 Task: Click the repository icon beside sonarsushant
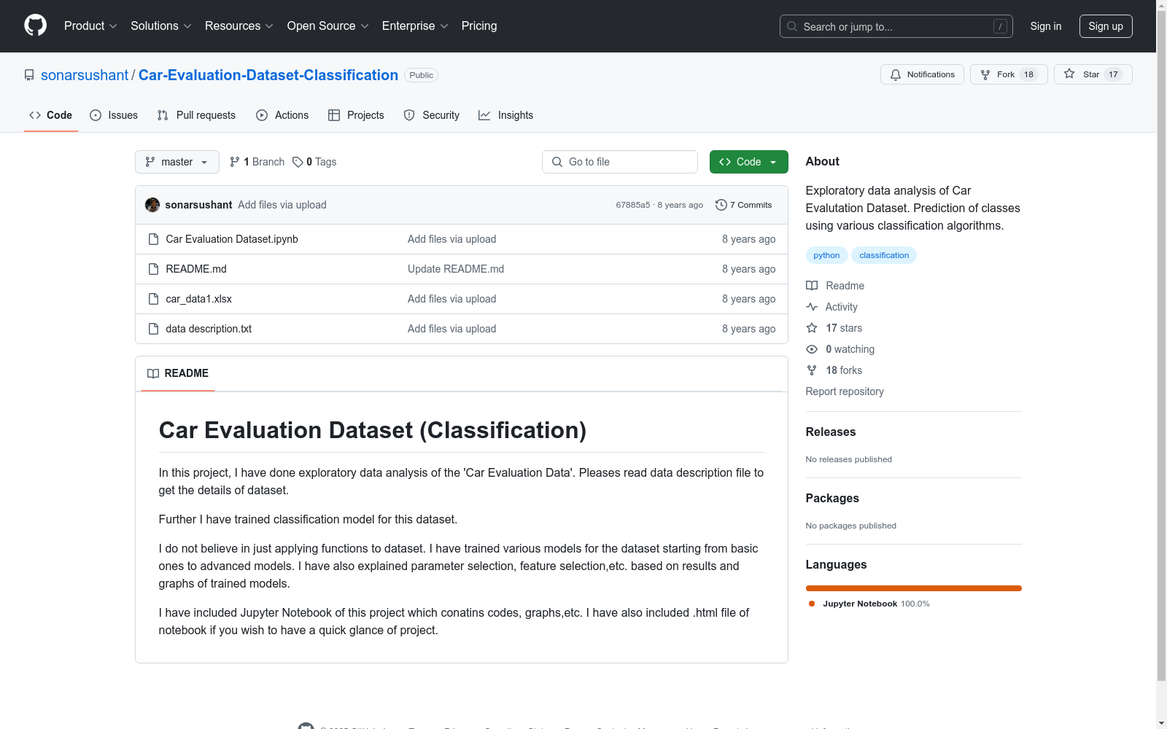coord(29,75)
